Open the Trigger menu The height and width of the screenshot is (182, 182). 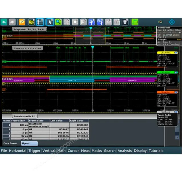(34, 151)
